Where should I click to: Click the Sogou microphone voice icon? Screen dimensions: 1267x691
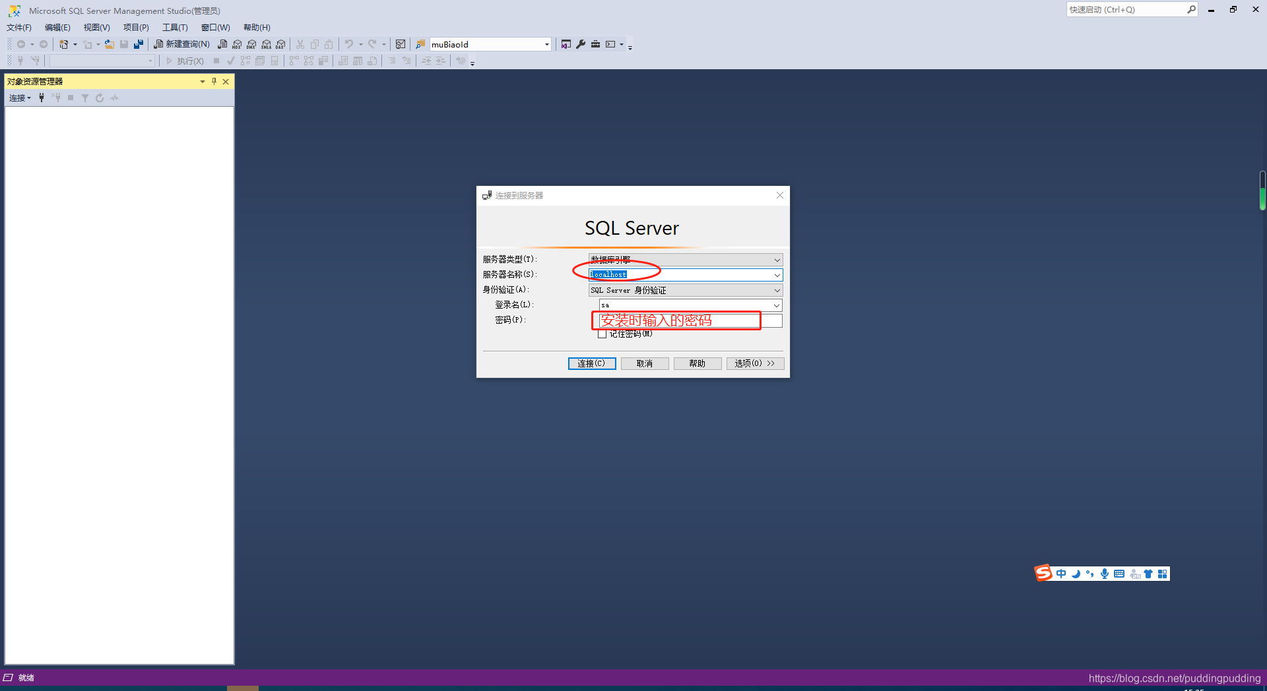[x=1105, y=574]
